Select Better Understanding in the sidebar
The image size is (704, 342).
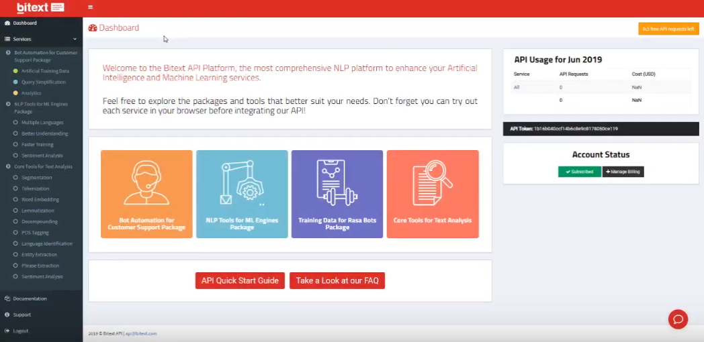(44, 133)
